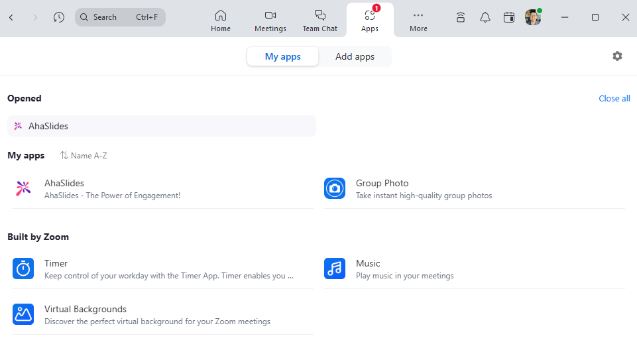Screen dimensions: 637x354
Task: Launch the Music app icon
Action: click(x=335, y=268)
